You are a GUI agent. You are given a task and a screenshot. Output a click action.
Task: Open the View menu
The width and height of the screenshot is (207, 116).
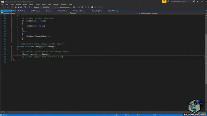coord(12,5)
